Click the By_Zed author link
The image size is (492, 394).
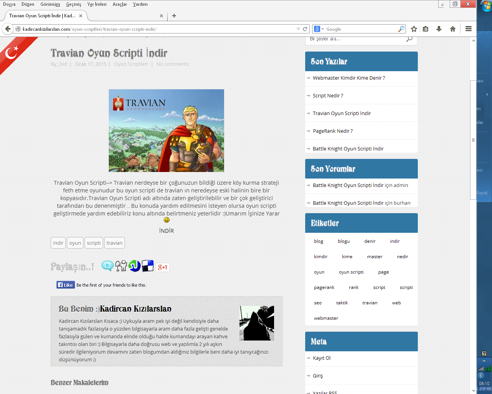(59, 64)
